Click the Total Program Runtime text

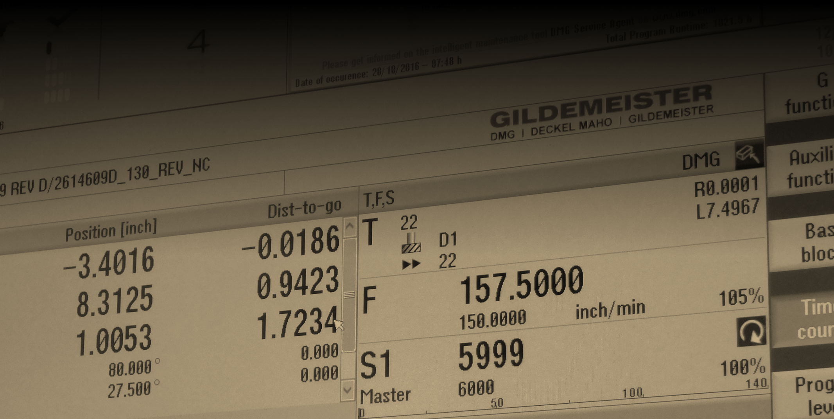click(679, 29)
